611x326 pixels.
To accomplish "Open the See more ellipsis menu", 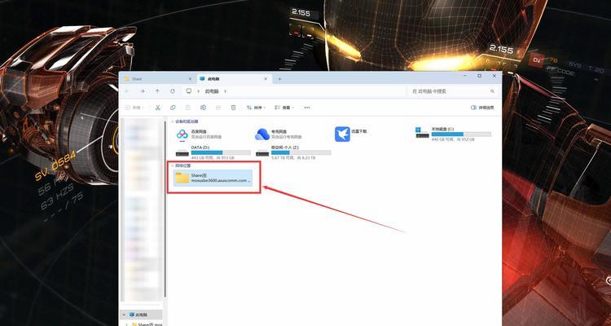I will click(307, 108).
